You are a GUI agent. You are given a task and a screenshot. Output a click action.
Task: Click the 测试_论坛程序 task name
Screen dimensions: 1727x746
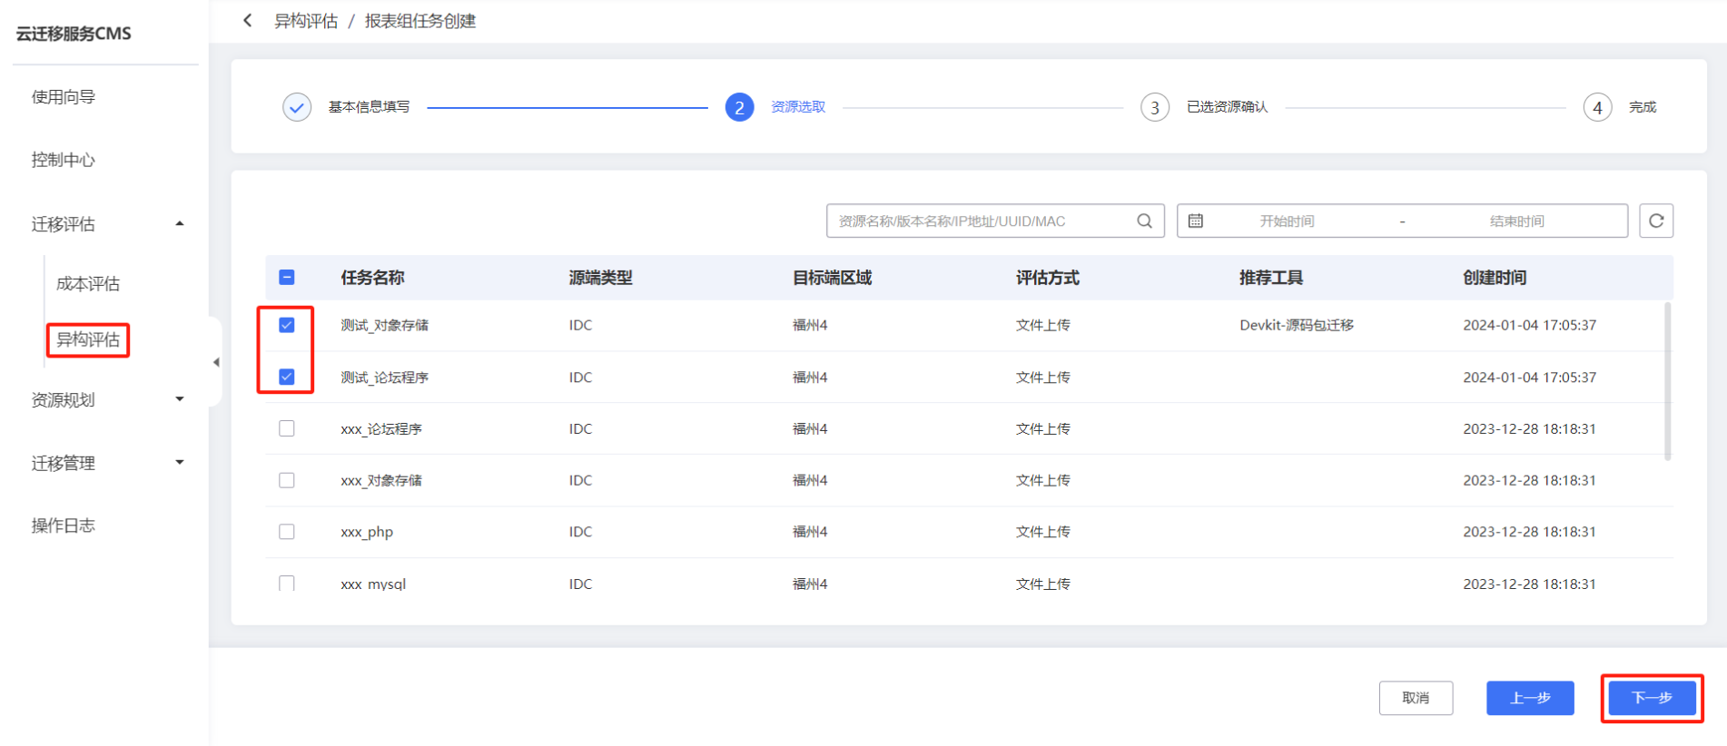point(384,377)
